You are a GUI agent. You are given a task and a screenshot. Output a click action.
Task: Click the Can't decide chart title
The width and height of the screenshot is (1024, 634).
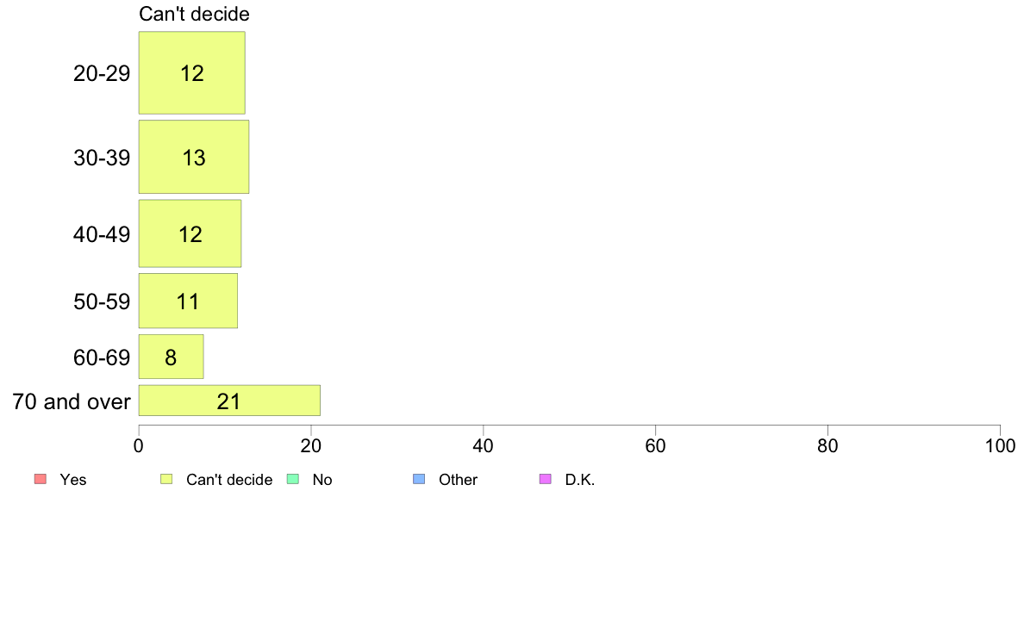pos(194,14)
